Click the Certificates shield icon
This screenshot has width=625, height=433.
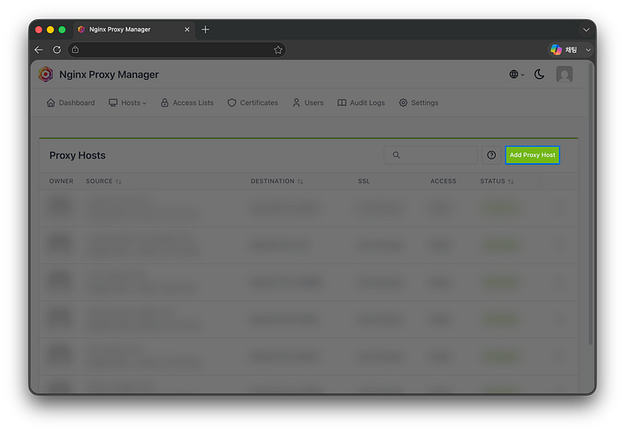point(232,102)
